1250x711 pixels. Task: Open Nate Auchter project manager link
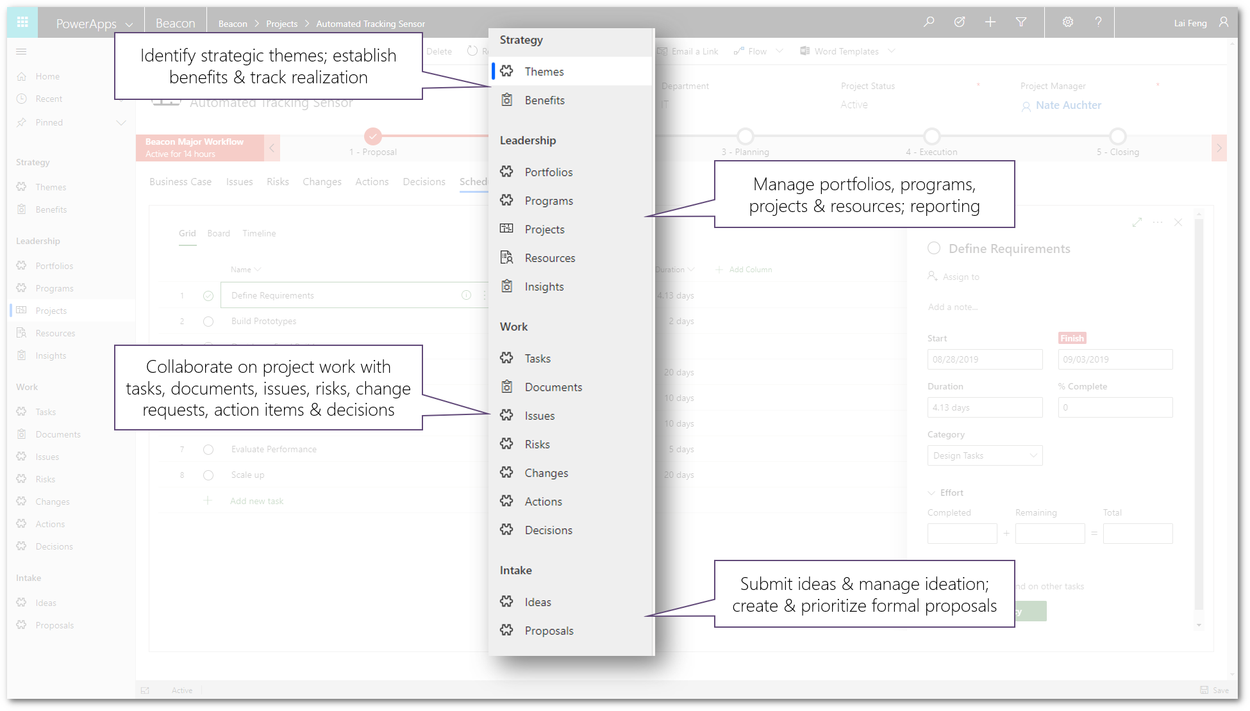(x=1068, y=105)
